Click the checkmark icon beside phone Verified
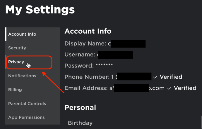Screen dimensions: 202x129 (155, 77)
